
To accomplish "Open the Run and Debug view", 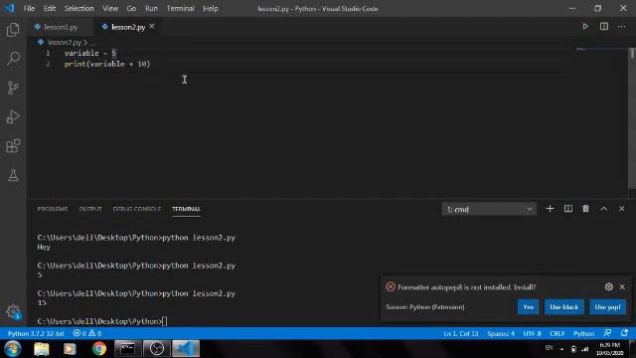I will click(13, 117).
